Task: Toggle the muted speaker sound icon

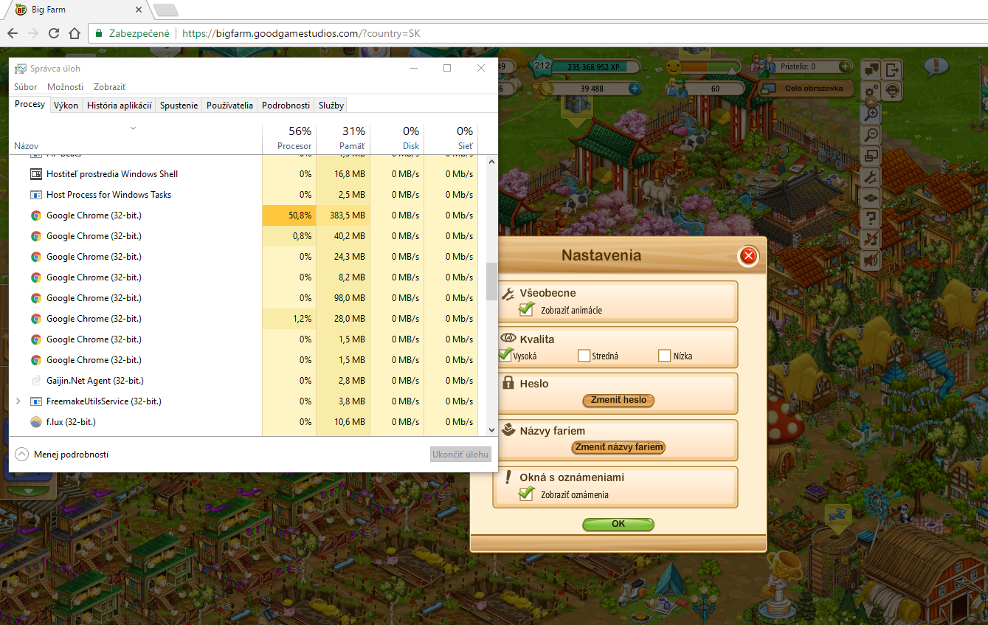Action: pos(871,260)
